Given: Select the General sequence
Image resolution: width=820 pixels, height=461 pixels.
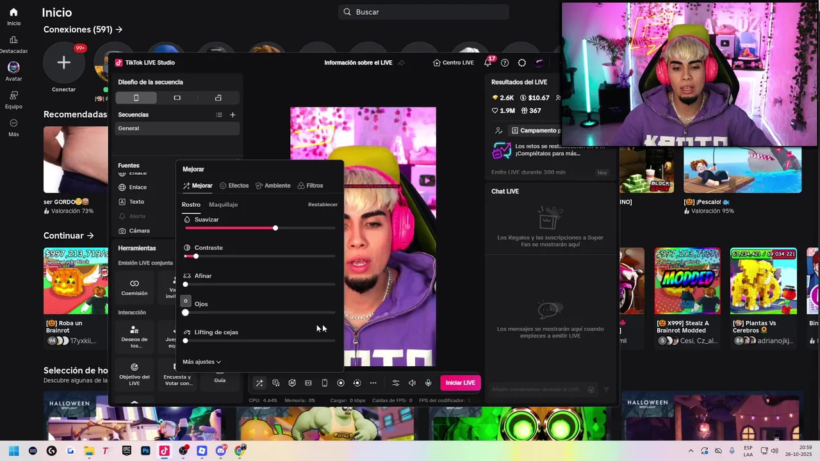Looking at the screenshot, I should [x=177, y=128].
